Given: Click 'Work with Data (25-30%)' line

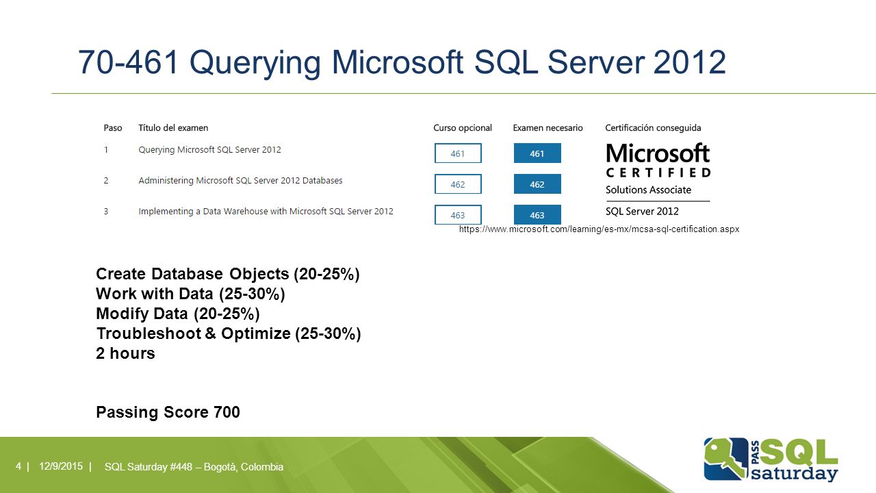Looking at the screenshot, I should (190, 294).
